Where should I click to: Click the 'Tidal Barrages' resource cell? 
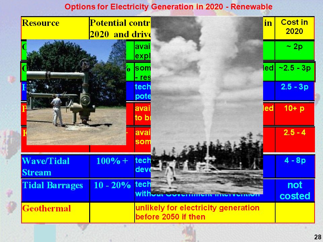55,190
